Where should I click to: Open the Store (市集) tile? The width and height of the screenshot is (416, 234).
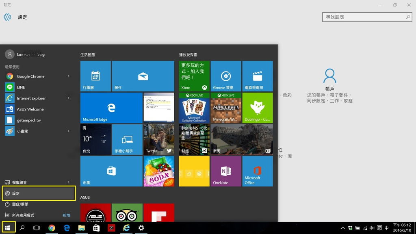(111, 171)
